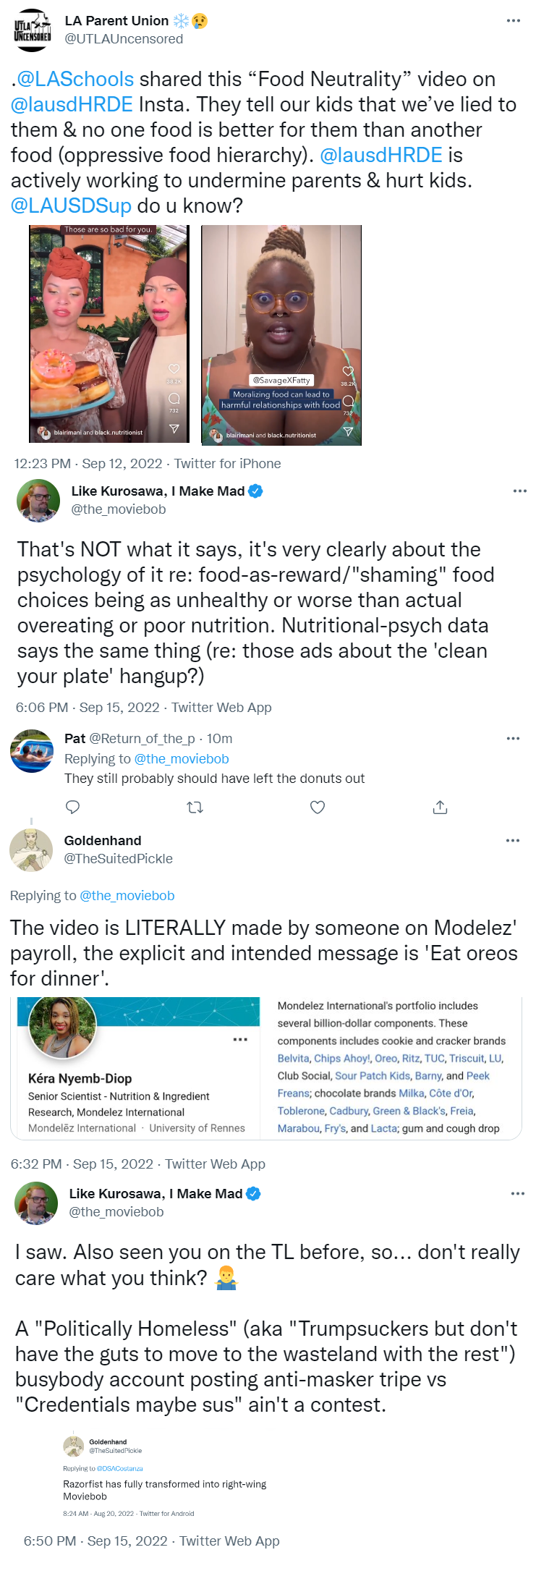Open the three-dot menu on Kéra Nyemb-Diop's profile card

(x=240, y=1040)
